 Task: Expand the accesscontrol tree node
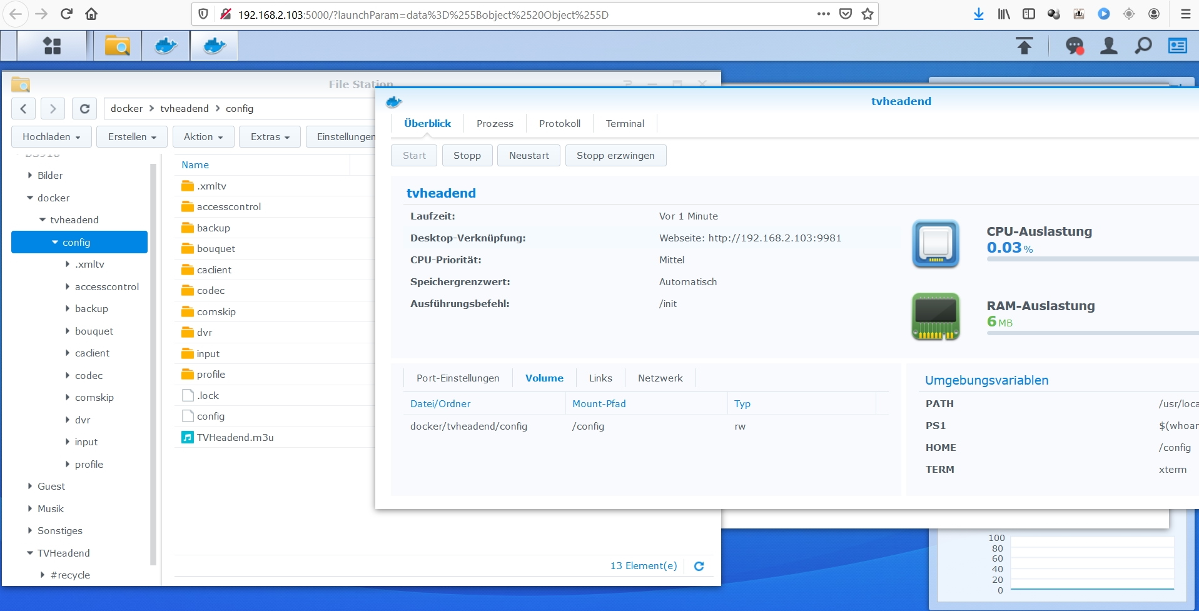[68, 286]
